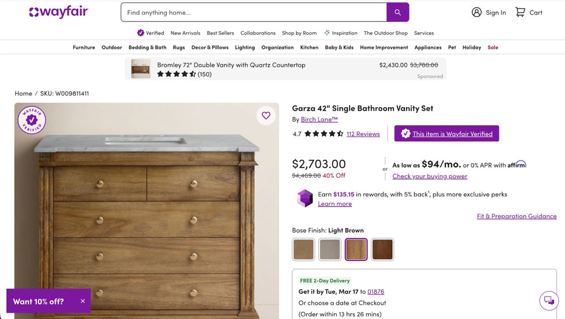This screenshot has height=319, width=565.
Task: Close the 'Want 10% off?' popup
Action: 82,301
